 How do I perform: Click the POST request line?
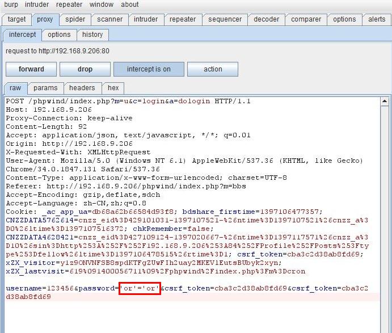[128, 101]
